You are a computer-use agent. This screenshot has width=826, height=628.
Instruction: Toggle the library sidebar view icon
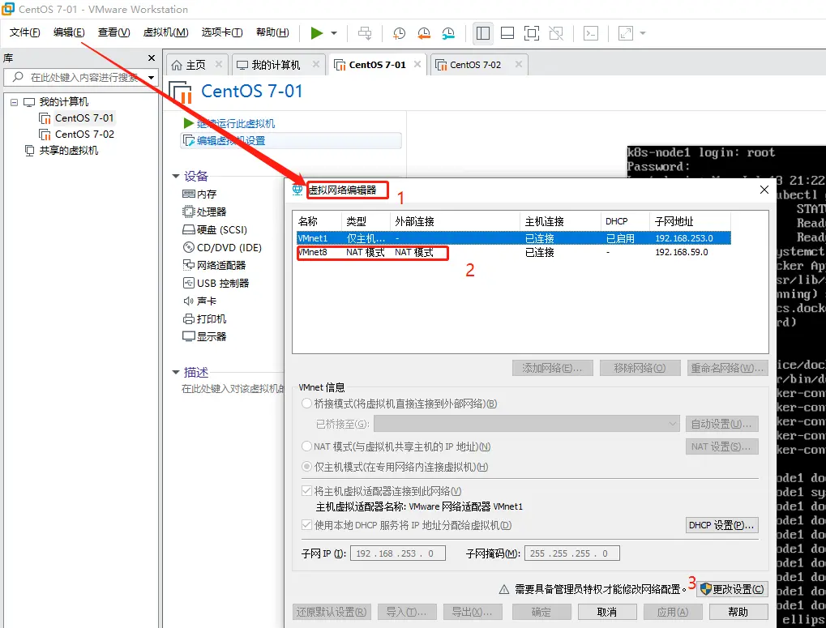click(x=482, y=33)
